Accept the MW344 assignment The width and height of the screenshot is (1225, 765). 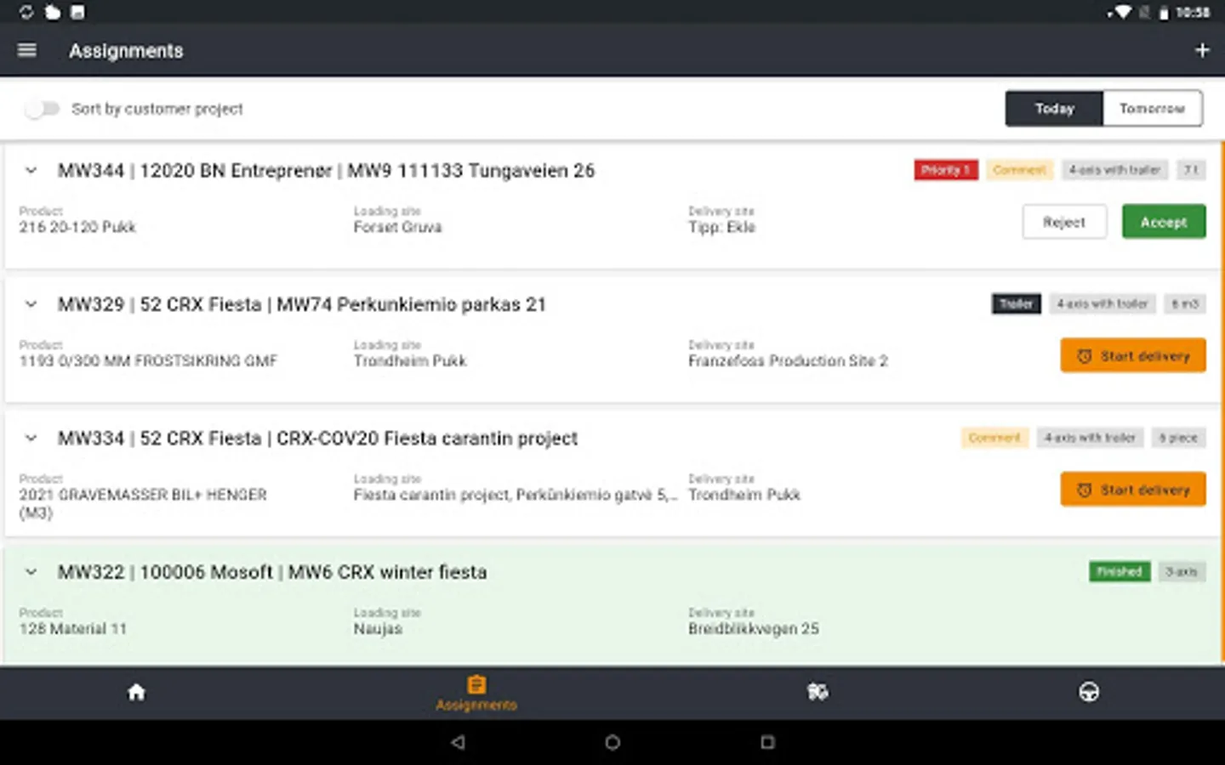1163,221
